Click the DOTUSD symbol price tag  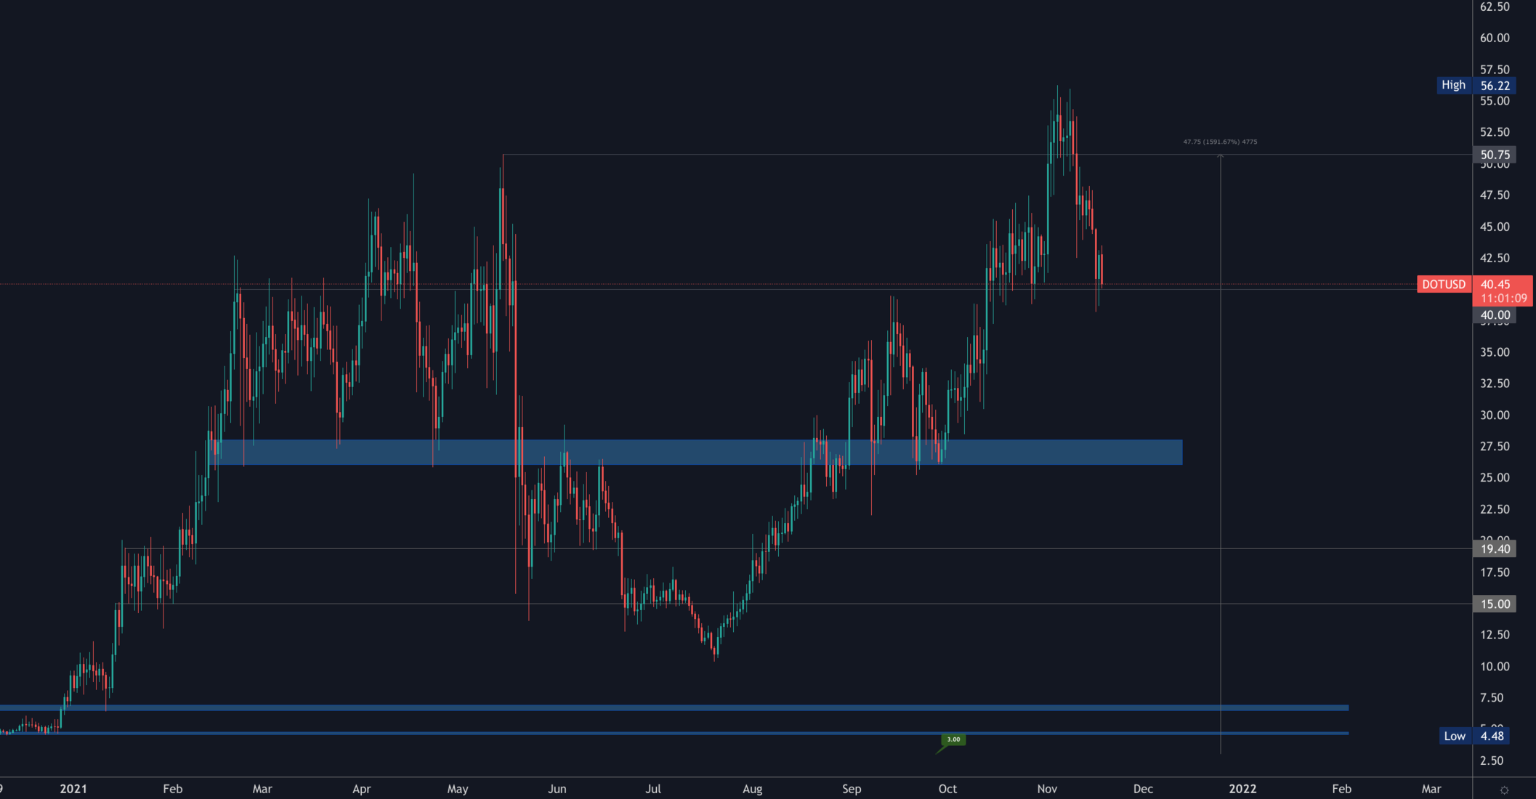tap(1444, 284)
